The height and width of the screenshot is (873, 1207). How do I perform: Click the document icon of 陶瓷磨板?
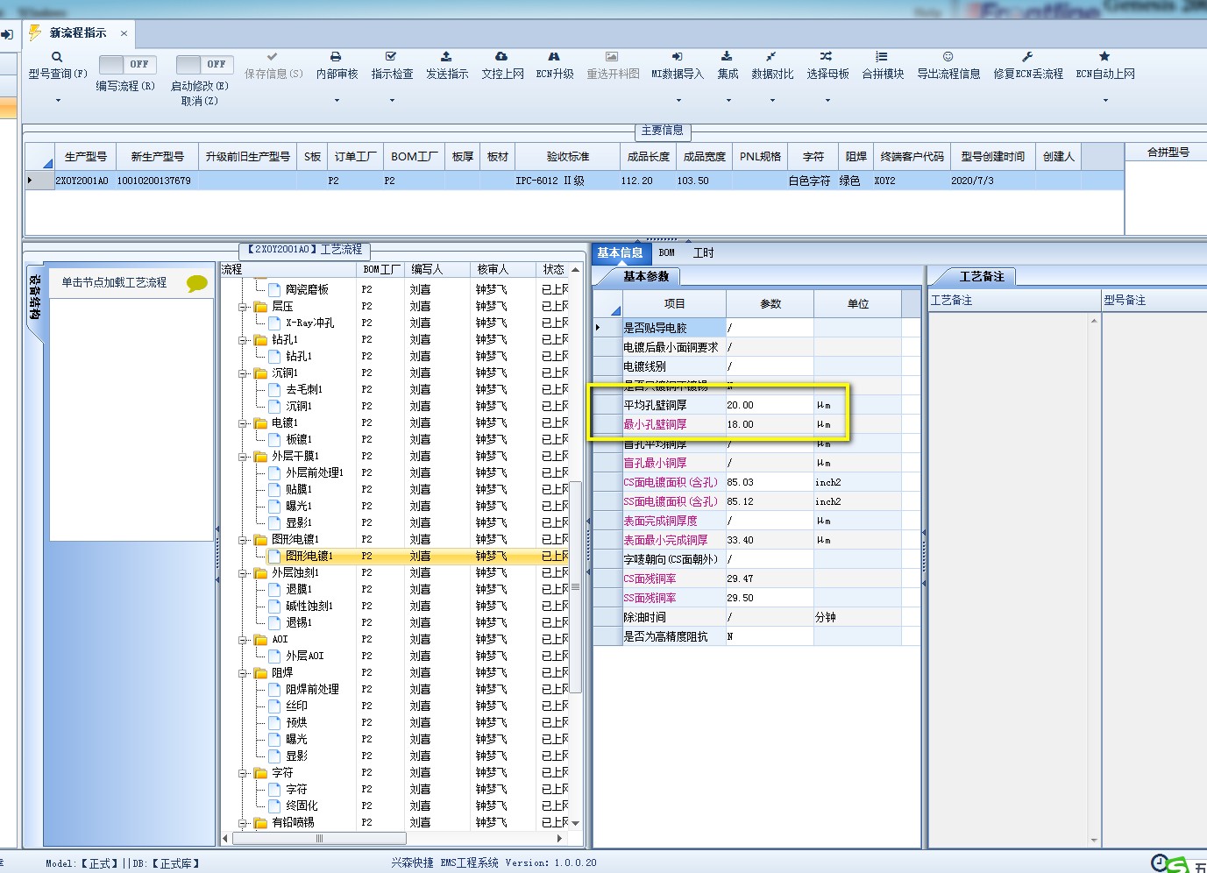pyautogui.click(x=274, y=289)
